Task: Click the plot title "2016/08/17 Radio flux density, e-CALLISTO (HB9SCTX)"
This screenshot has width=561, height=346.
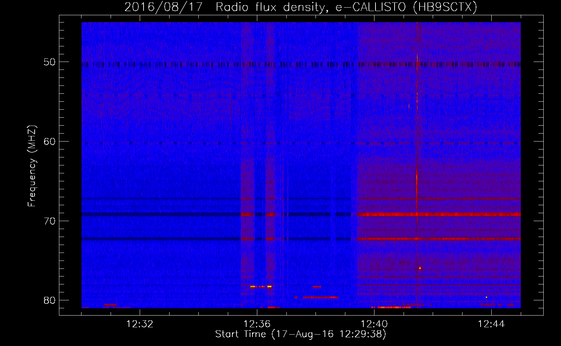Action: [x=301, y=7]
